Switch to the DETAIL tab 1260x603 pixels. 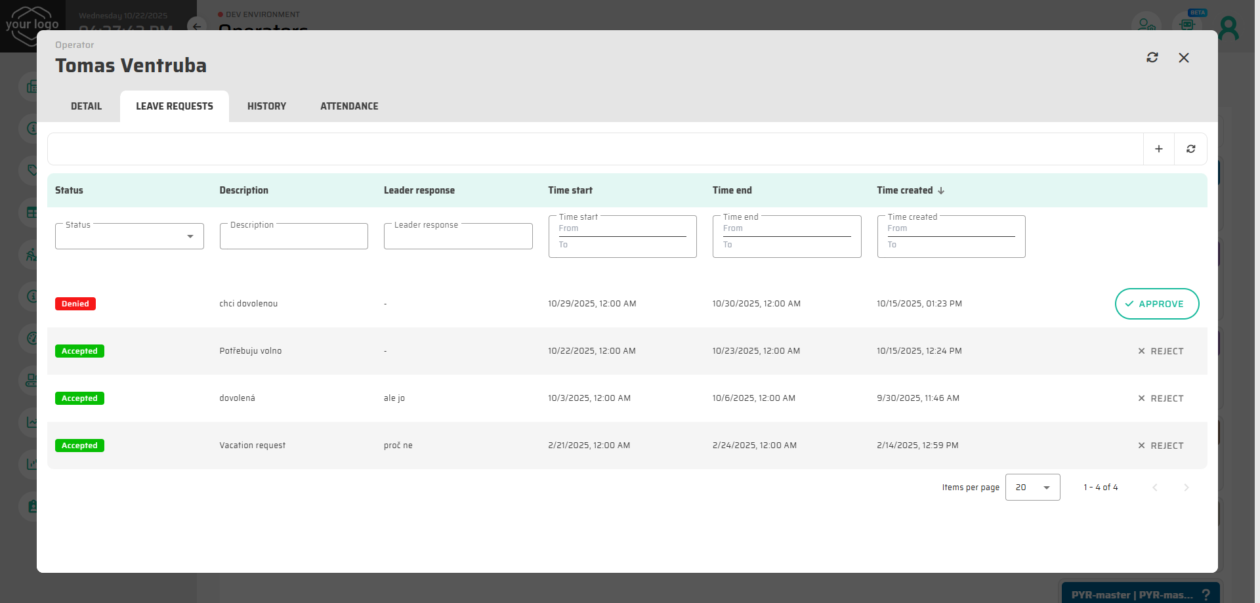click(x=86, y=106)
